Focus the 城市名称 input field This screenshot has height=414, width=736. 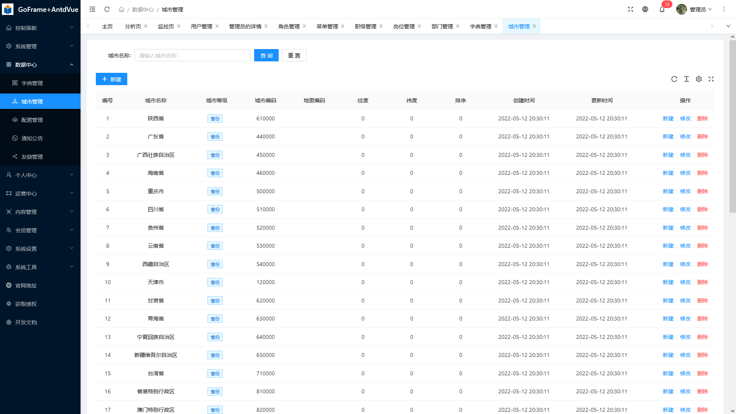click(x=192, y=55)
